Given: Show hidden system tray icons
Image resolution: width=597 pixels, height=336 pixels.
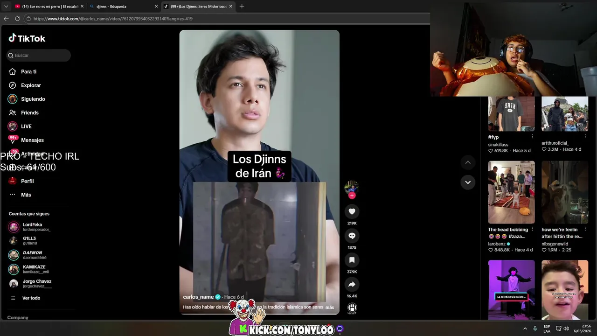Looking at the screenshot, I should click(x=525, y=329).
